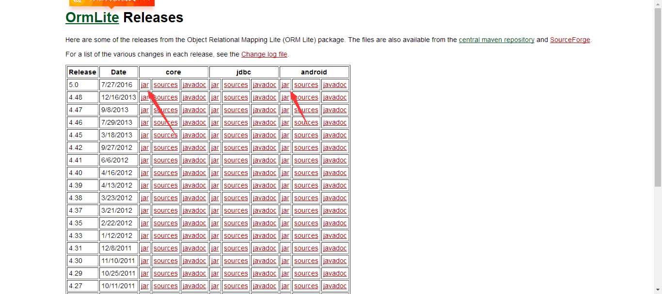Download core jar for release 5.0
The height and width of the screenshot is (294, 662).
[x=145, y=85]
